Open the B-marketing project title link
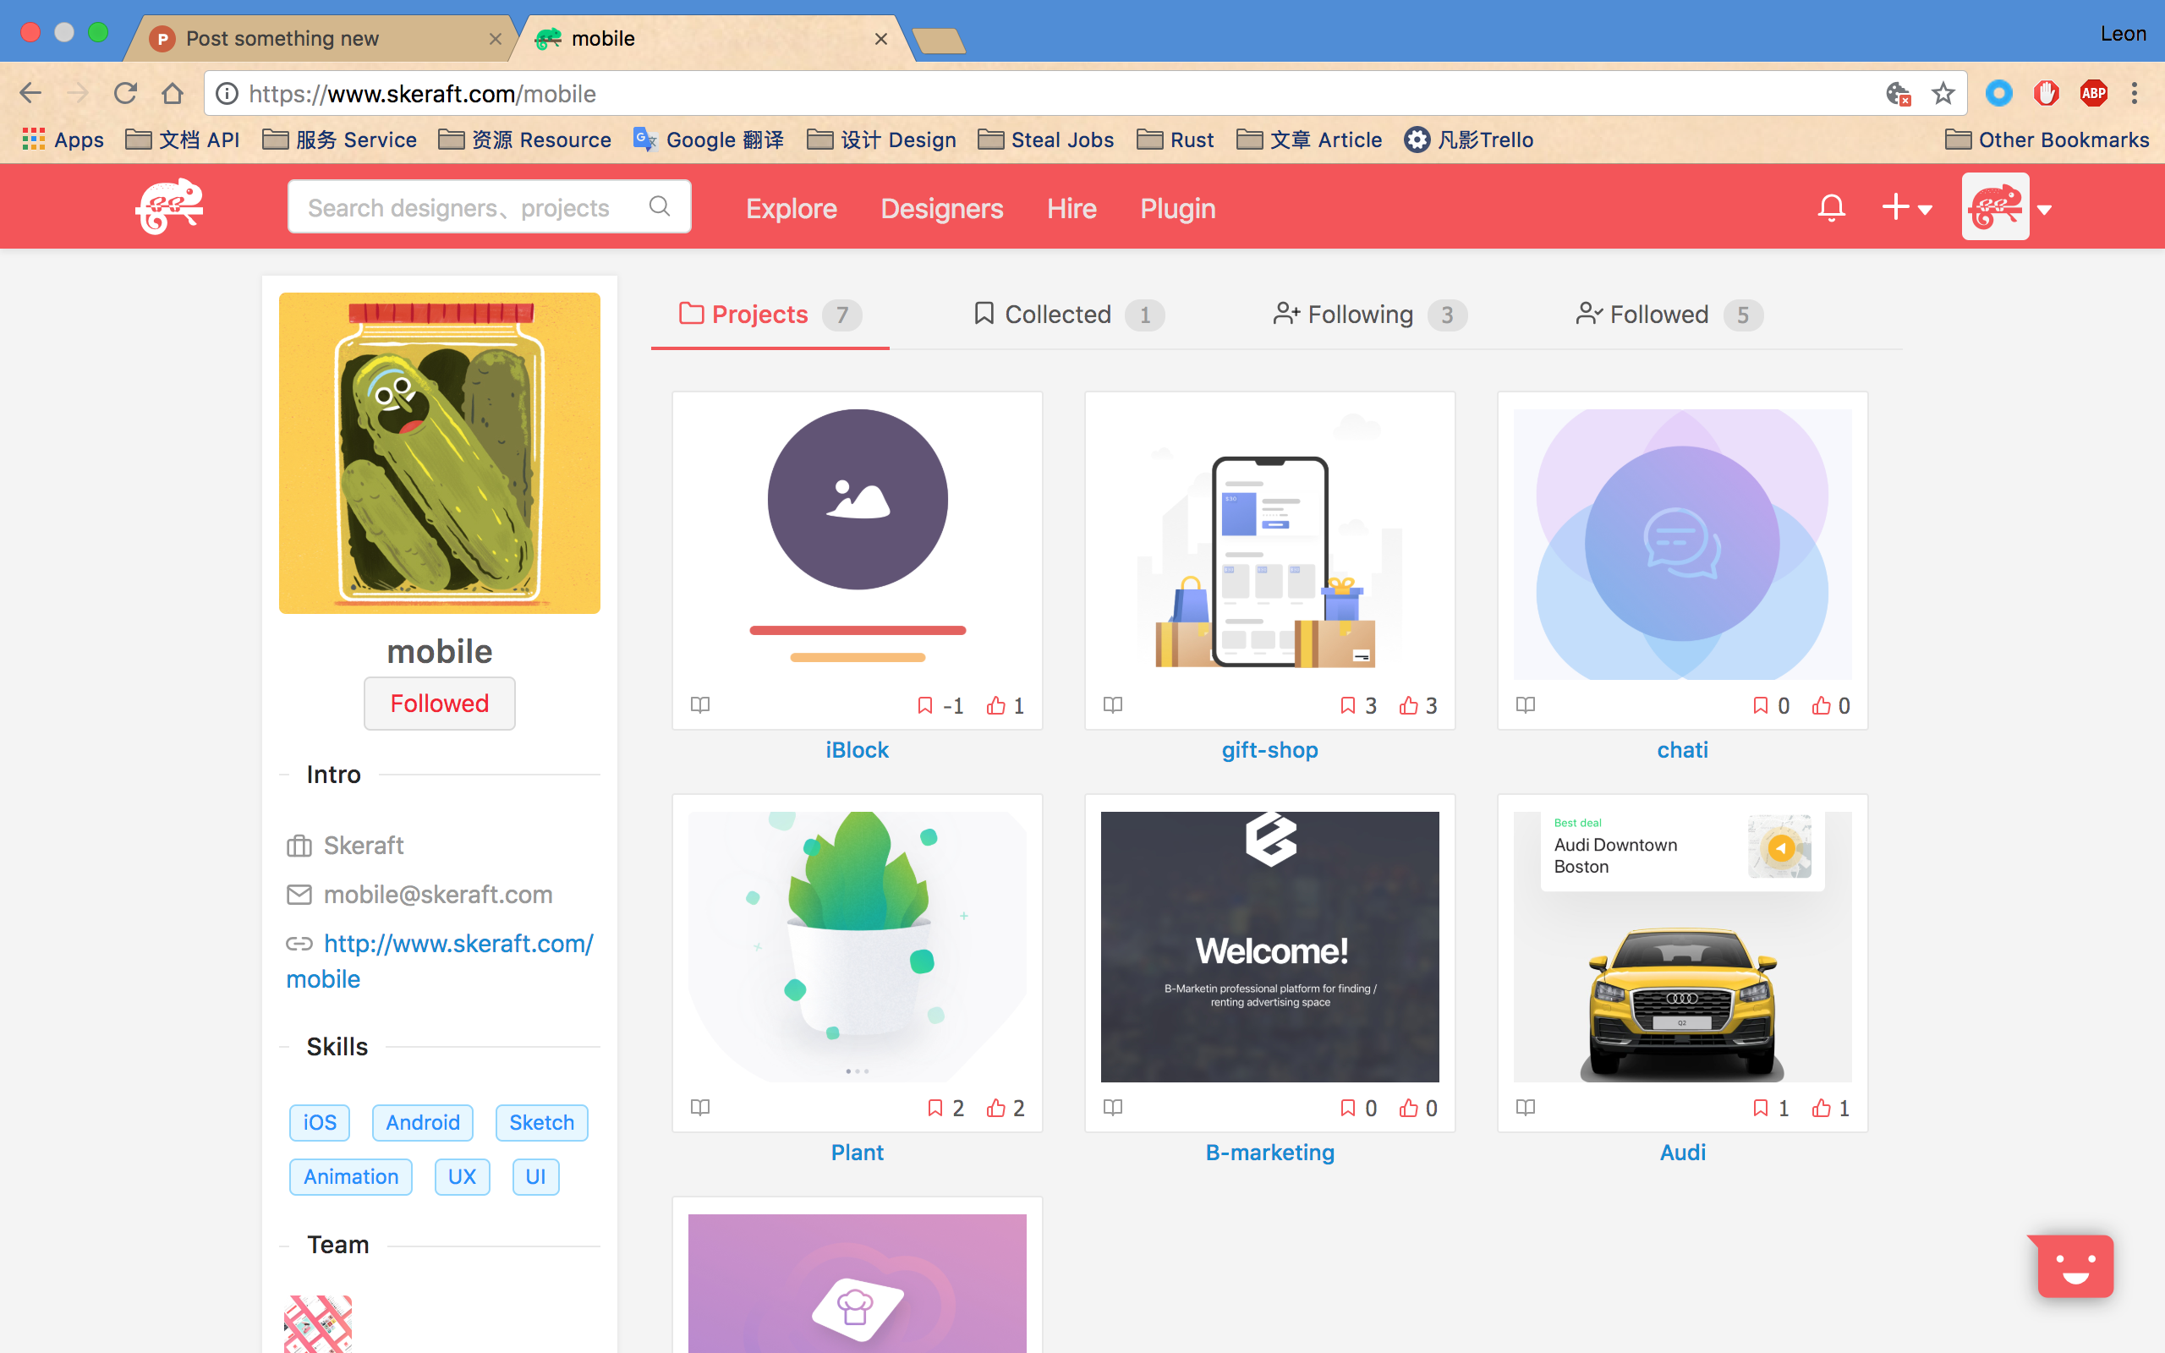This screenshot has width=2165, height=1353. click(1269, 1153)
